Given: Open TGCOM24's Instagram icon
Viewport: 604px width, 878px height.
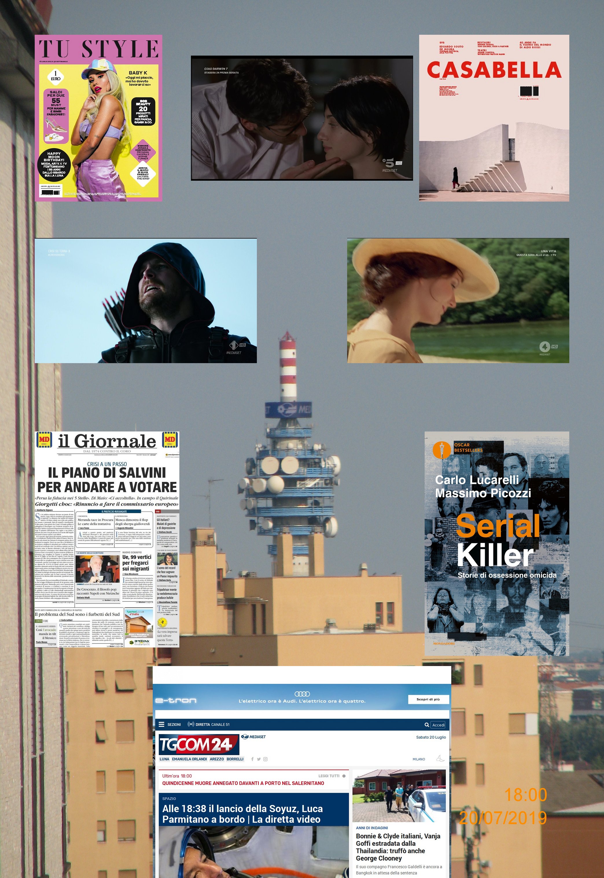Looking at the screenshot, I should tap(266, 759).
